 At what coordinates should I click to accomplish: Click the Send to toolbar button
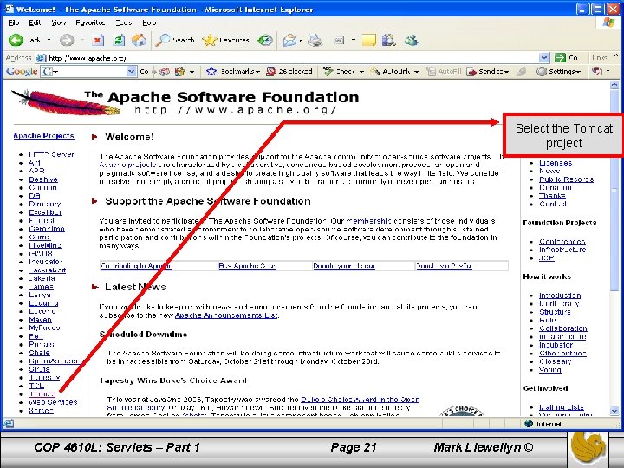point(487,72)
